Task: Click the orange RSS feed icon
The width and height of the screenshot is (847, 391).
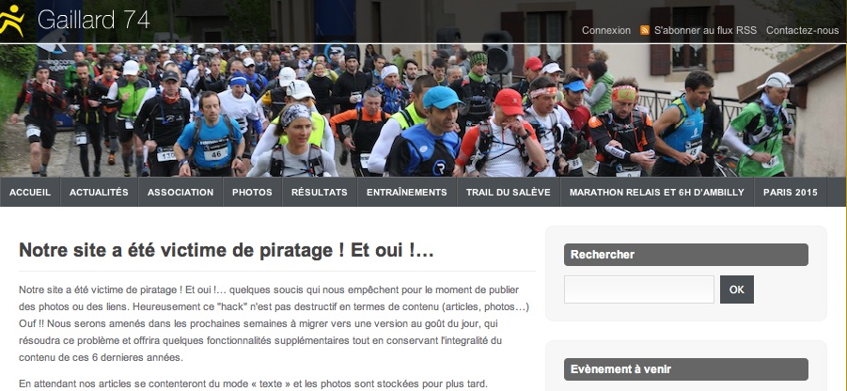Action: [645, 30]
